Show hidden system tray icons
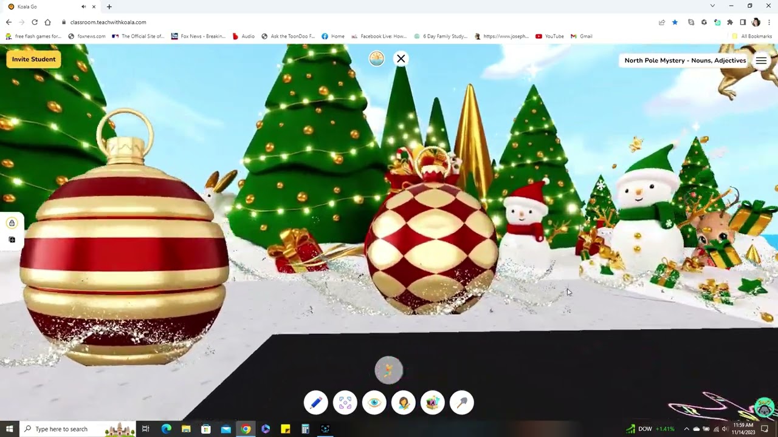This screenshot has width=778, height=437. pos(687,429)
